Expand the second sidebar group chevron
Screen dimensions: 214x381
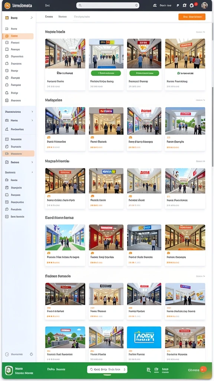(32, 112)
